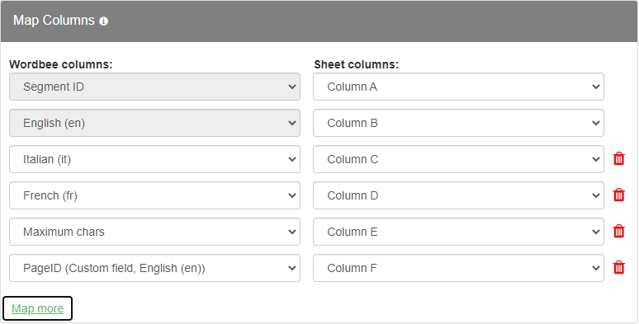The image size is (639, 324).
Task: Expand the Column C sheet dropdown
Action: [x=458, y=159]
